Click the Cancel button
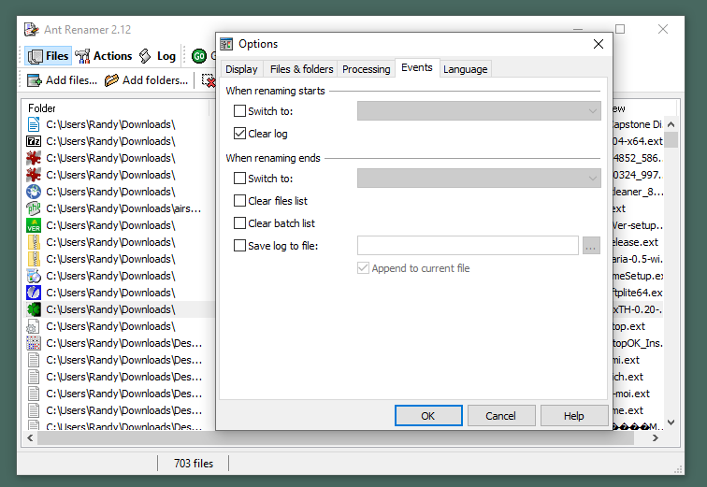The image size is (707, 487). click(501, 415)
